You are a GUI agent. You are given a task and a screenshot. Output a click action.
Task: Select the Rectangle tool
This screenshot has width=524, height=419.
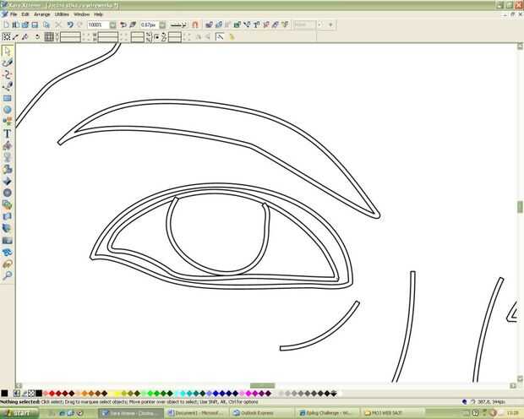[7, 98]
